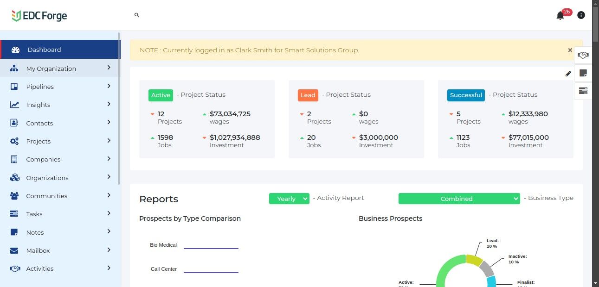Open the Companies menu item
The height and width of the screenshot is (287, 599).
(x=60, y=159)
